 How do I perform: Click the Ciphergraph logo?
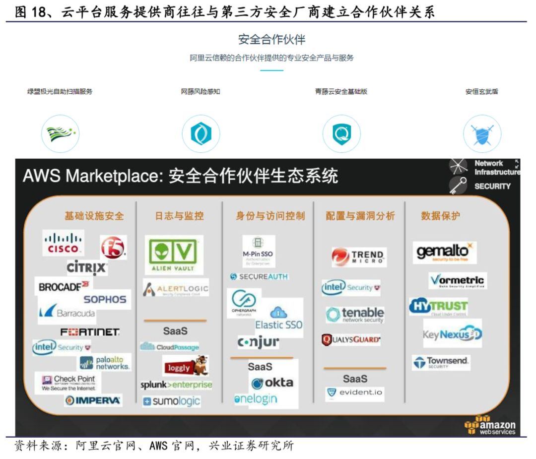[x=244, y=303]
